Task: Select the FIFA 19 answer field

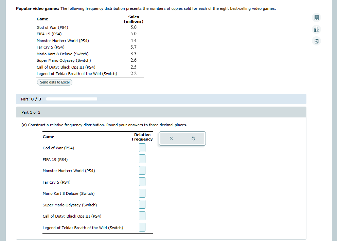Action: pyautogui.click(x=142, y=159)
